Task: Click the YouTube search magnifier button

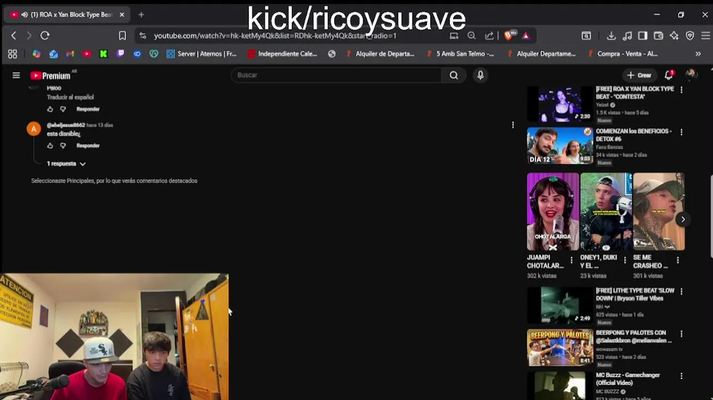Action: coord(454,75)
